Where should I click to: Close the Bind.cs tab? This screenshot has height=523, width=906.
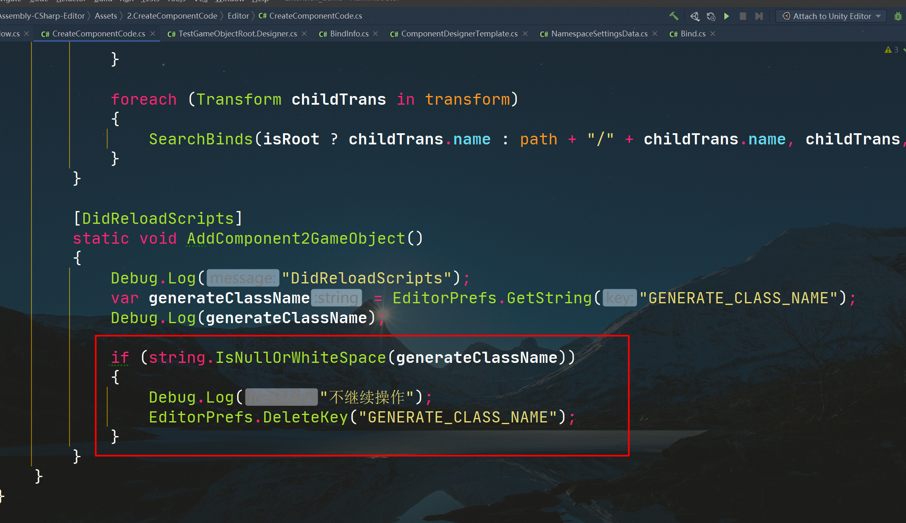[713, 34]
